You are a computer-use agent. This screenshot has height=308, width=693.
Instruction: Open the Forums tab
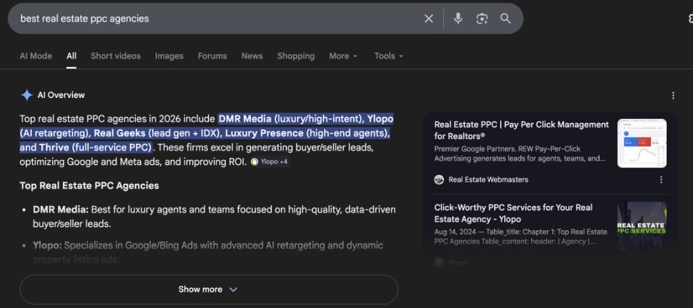click(x=212, y=56)
